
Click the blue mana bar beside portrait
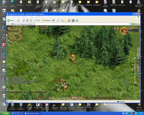[134, 30]
